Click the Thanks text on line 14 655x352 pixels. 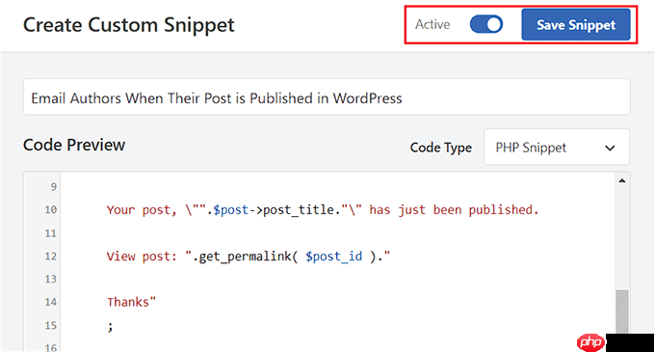(x=128, y=302)
